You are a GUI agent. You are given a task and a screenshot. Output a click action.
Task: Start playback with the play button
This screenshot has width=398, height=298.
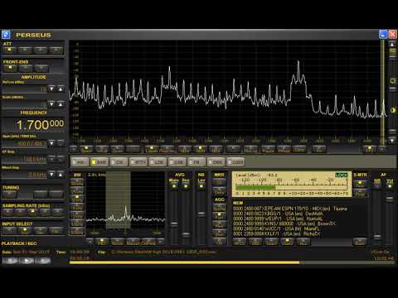[27, 261]
